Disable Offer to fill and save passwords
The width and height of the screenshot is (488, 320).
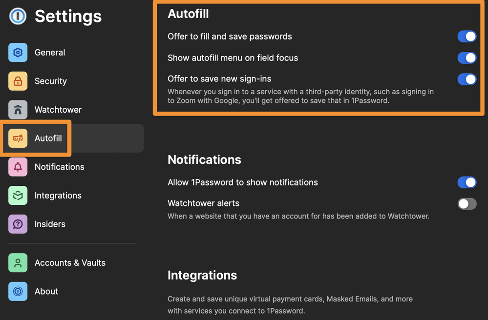(x=467, y=37)
